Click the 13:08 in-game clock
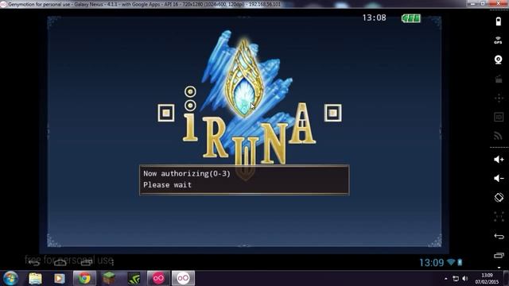The width and height of the screenshot is (509, 286). 375,17
